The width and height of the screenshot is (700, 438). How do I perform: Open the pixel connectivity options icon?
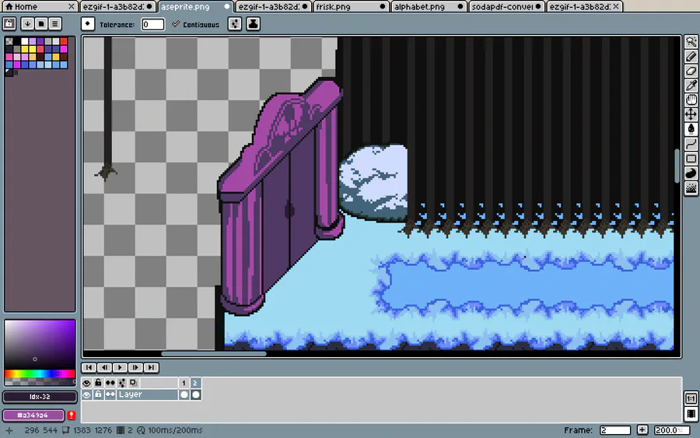click(x=235, y=24)
